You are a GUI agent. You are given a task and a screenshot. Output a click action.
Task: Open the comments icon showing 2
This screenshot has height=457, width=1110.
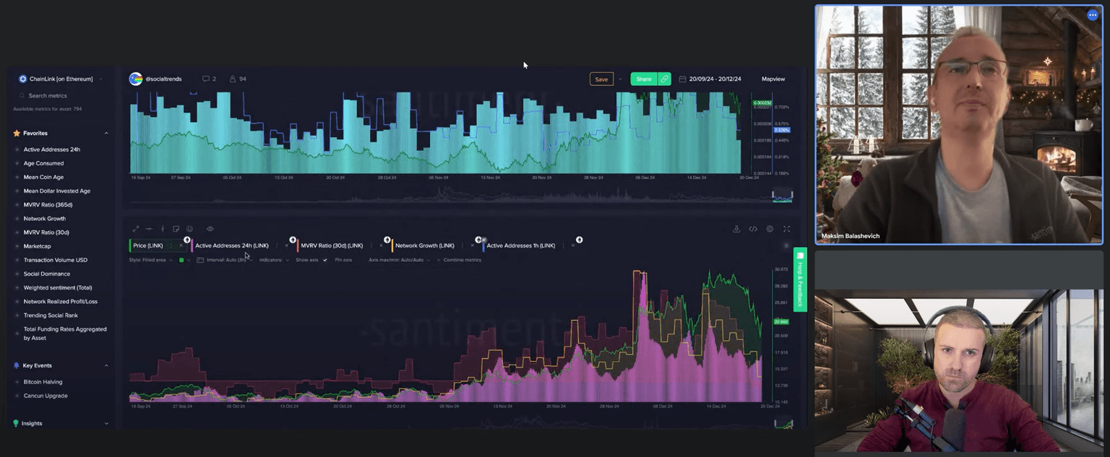pos(209,79)
